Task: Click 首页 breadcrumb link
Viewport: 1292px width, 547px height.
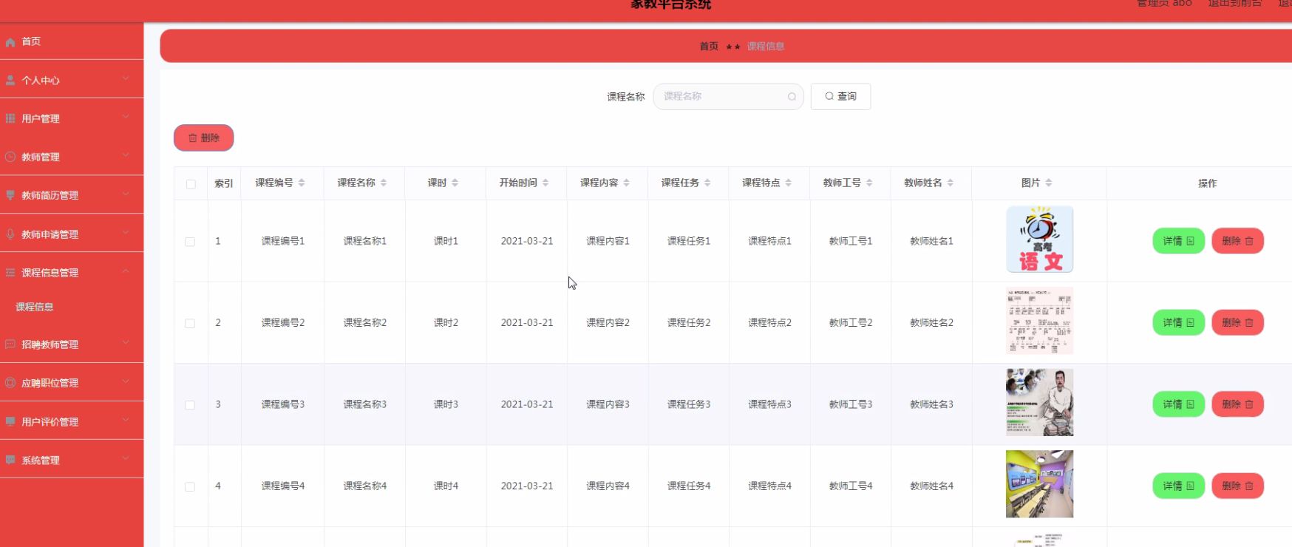Action: pyautogui.click(x=709, y=46)
